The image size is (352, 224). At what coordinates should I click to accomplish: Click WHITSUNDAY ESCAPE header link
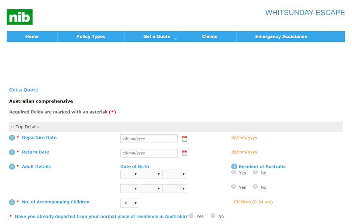(x=305, y=13)
